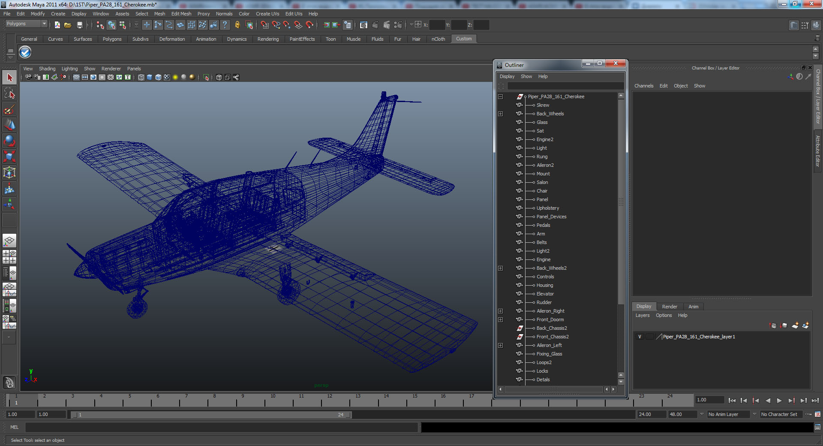Open the Edit Mesh menu
Viewport: 823px width, 446px height.
pyautogui.click(x=181, y=14)
